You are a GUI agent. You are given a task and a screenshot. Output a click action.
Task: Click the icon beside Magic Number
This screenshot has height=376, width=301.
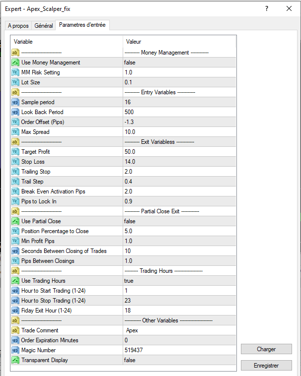click(x=15, y=350)
